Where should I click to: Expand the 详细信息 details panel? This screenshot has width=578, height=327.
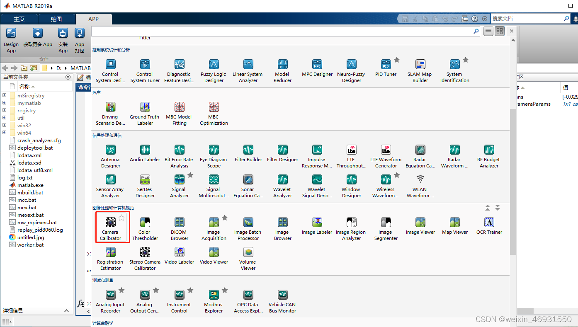click(66, 311)
